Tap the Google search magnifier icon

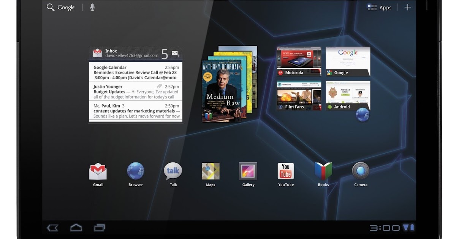pos(51,7)
